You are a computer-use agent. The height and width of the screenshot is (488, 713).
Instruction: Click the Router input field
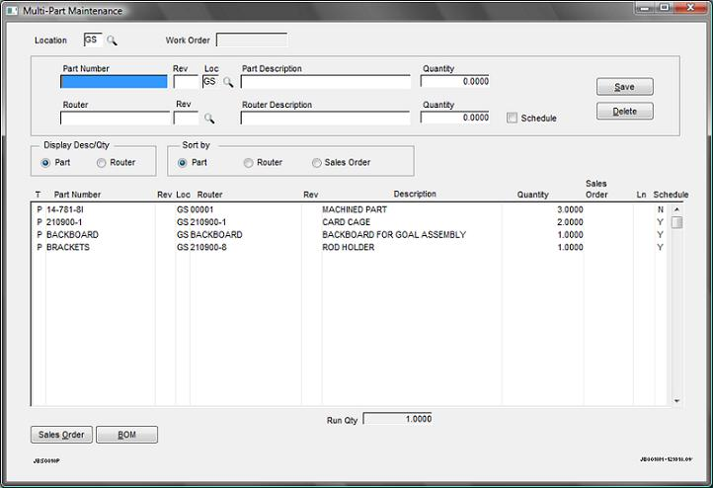tap(115, 118)
